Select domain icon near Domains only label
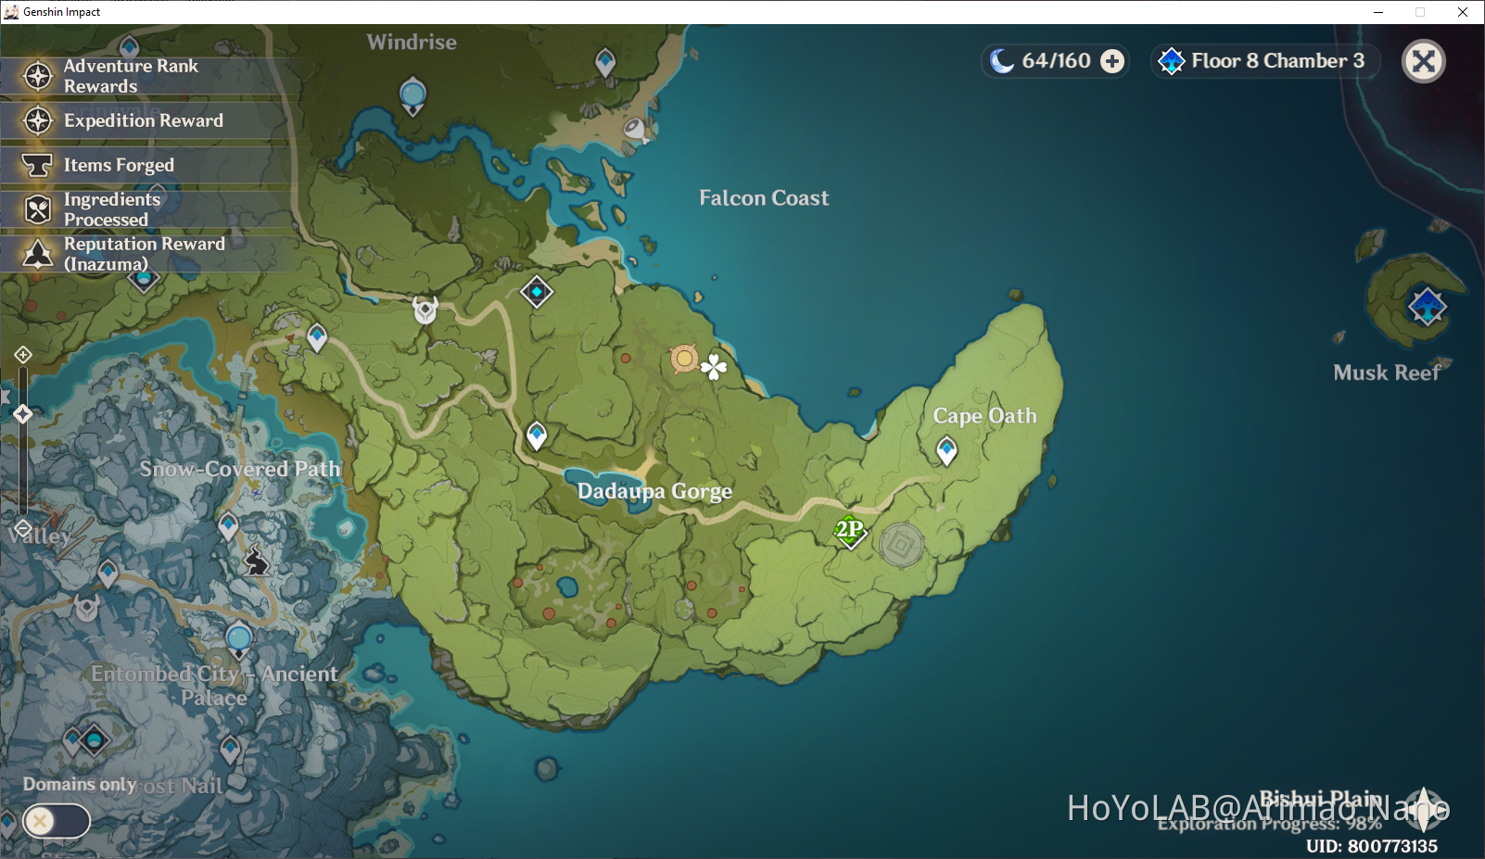The image size is (1485, 859). coord(94,739)
